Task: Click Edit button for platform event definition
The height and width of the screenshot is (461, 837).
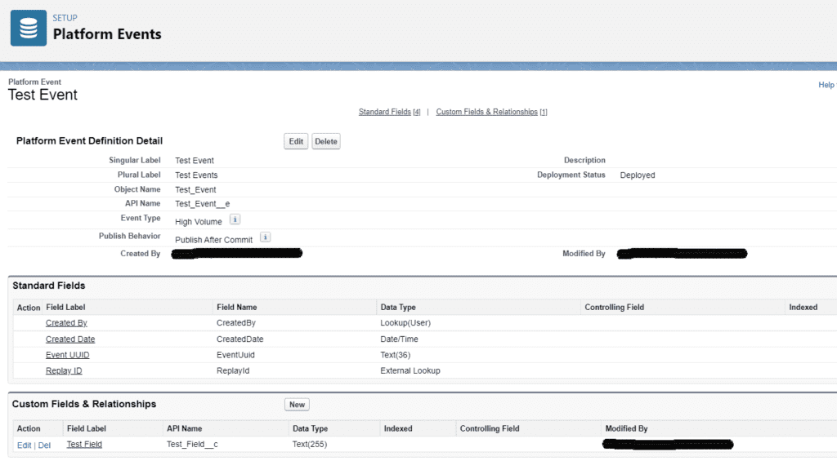Action: pyautogui.click(x=296, y=141)
